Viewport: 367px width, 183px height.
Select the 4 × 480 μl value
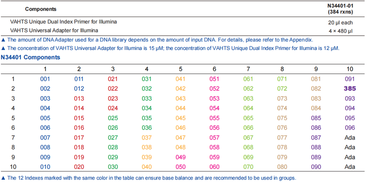[340, 31]
